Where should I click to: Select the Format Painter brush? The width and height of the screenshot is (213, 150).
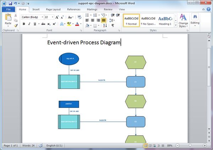tap(16, 25)
